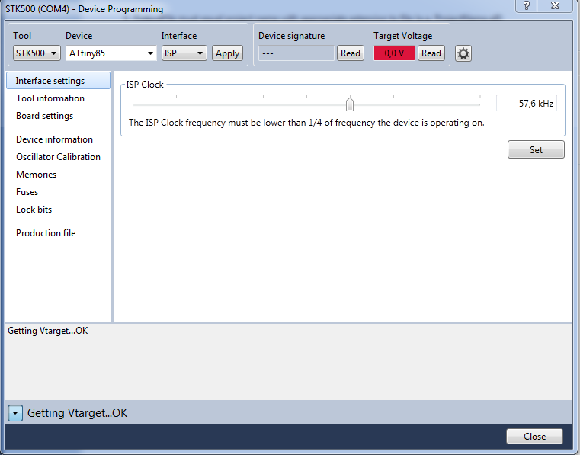Open the Tool information page
580x455 pixels.
click(x=50, y=98)
